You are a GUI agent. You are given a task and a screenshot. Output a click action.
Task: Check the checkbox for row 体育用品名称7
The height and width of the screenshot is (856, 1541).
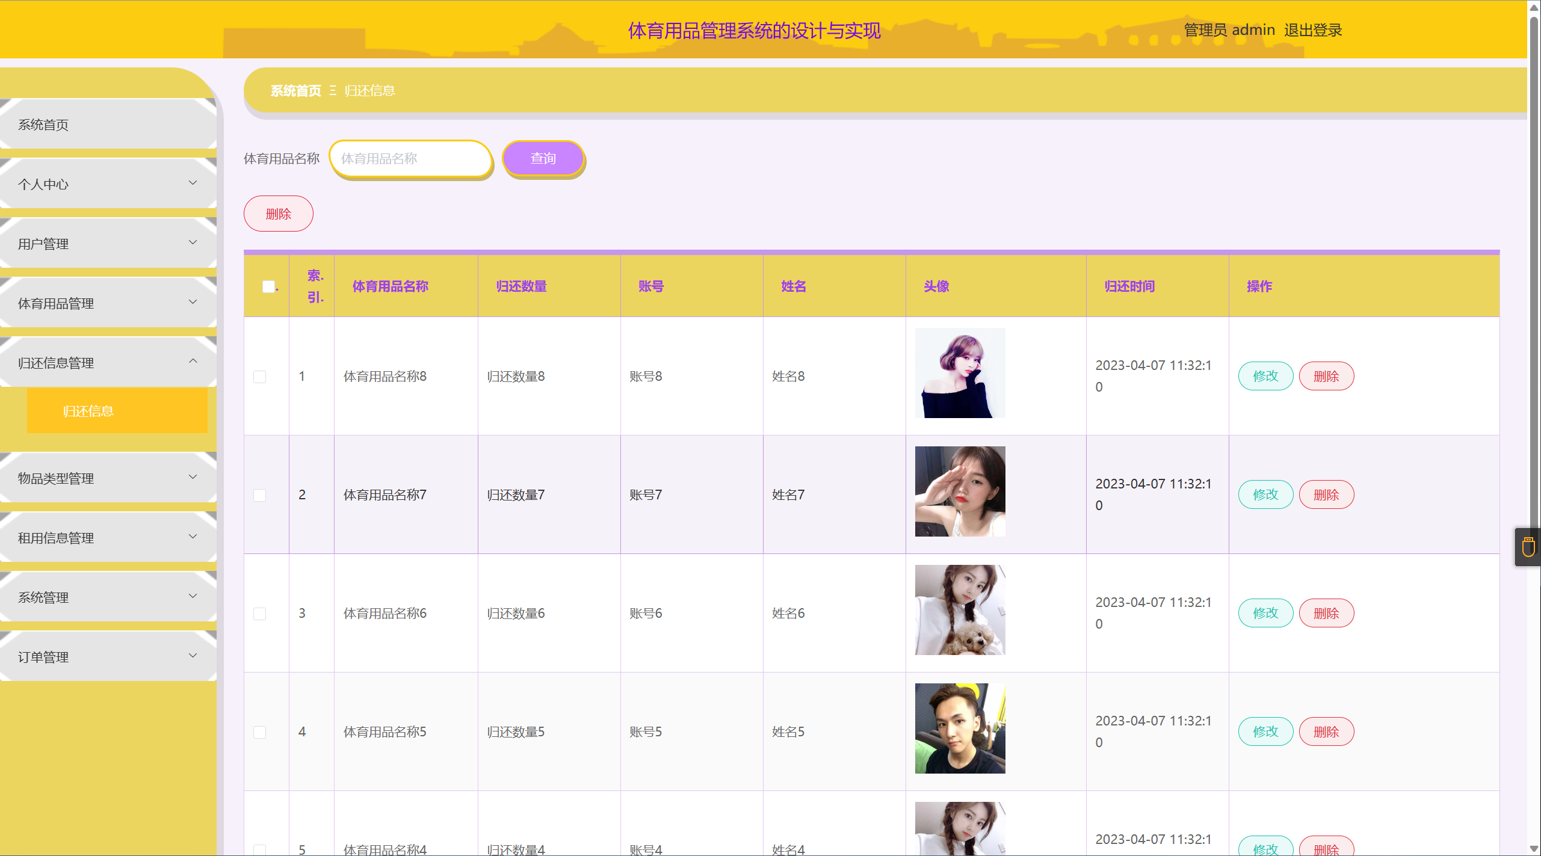(x=259, y=495)
